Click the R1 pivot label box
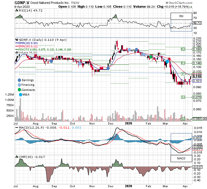Viewport: 207px width, 189px height. (183, 63)
